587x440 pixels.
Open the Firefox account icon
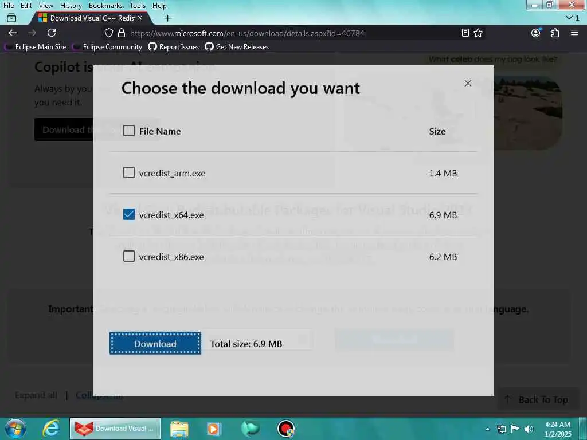[x=536, y=33]
